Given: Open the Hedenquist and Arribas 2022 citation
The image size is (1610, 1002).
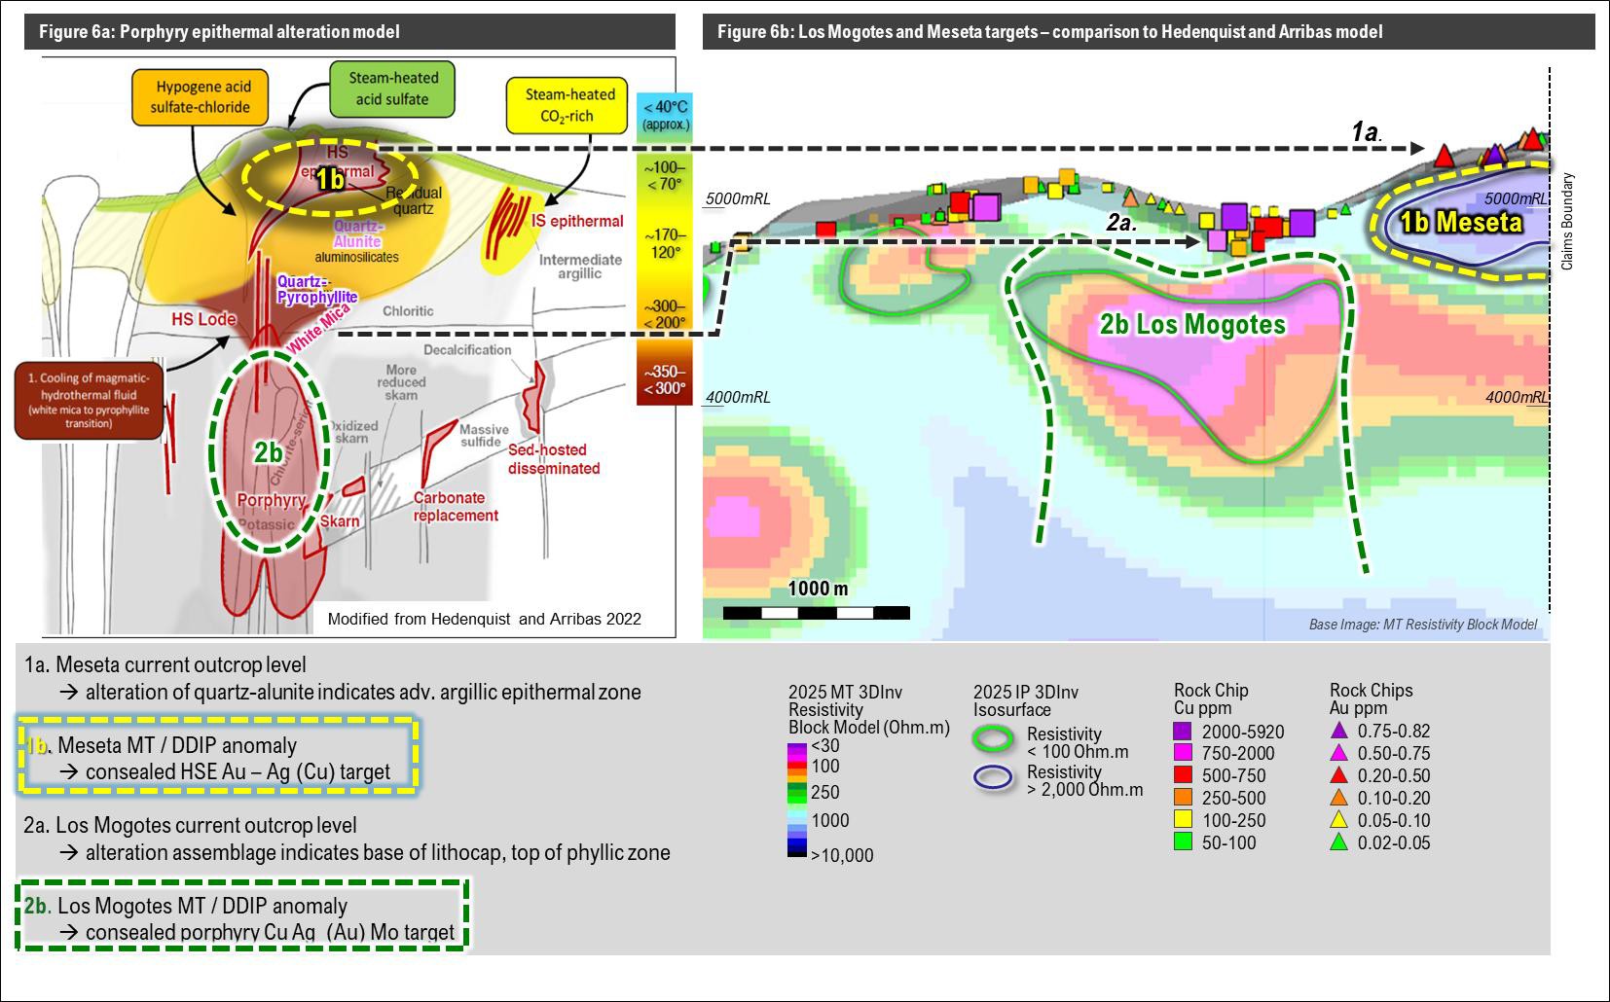Looking at the screenshot, I should [484, 619].
